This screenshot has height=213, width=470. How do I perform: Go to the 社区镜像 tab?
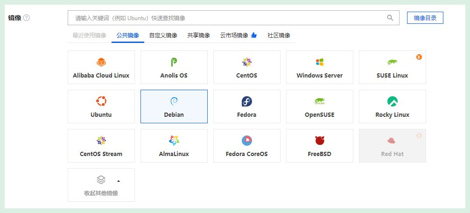tap(279, 35)
